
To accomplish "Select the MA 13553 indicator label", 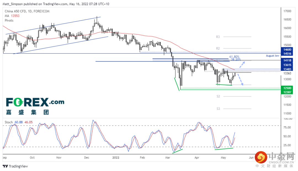I will (12, 16).
